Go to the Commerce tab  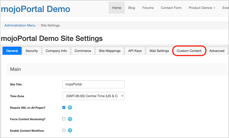(x=83, y=51)
